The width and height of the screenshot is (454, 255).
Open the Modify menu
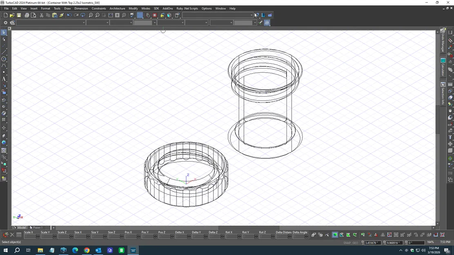point(133,8)
